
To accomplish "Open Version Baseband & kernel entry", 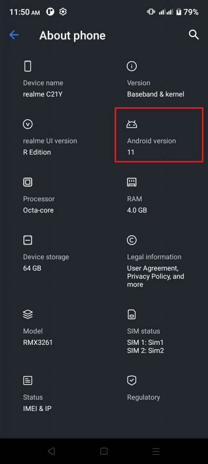I will 156,88.
